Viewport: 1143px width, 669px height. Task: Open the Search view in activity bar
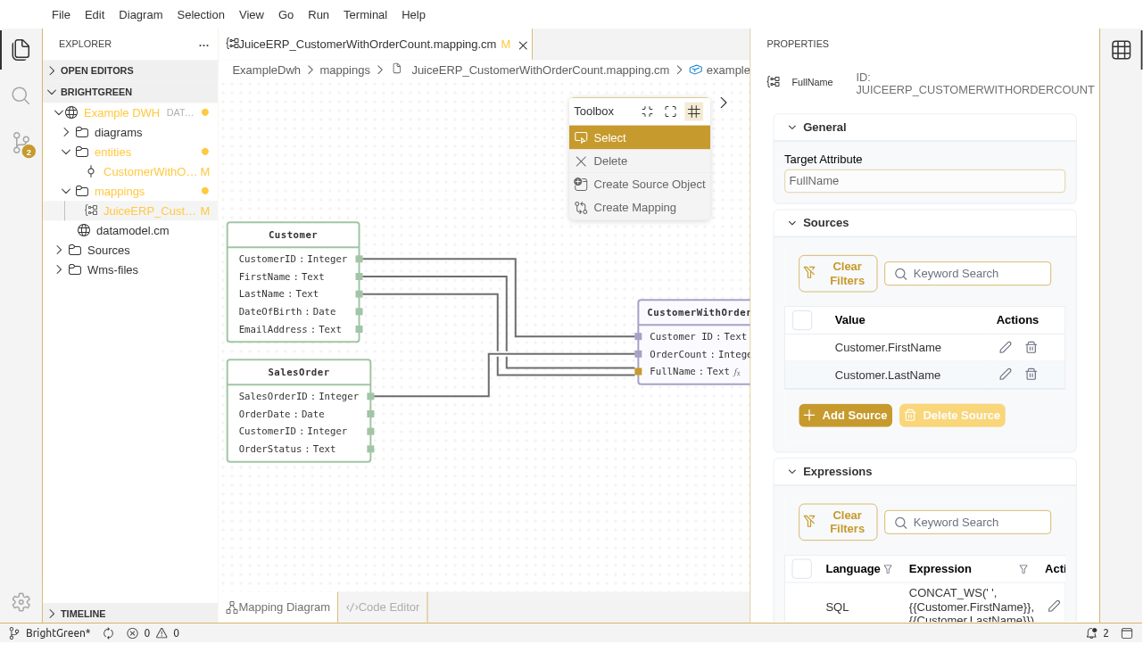click(21, 95)
